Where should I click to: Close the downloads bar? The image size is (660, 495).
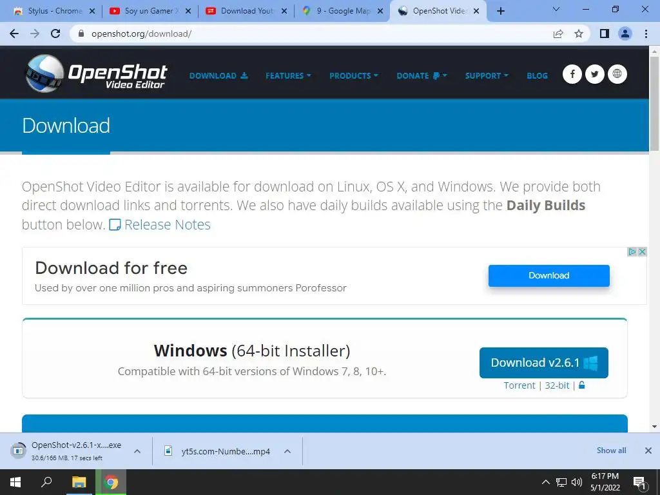pos(648,451)
